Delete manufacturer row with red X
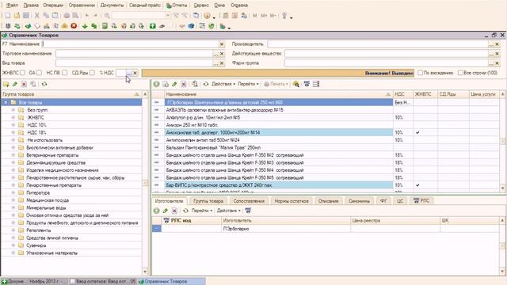507x285 pixels. (x=174, y=211)
